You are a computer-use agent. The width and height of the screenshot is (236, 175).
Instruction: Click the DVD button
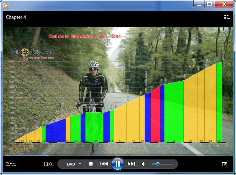point(71,164)
